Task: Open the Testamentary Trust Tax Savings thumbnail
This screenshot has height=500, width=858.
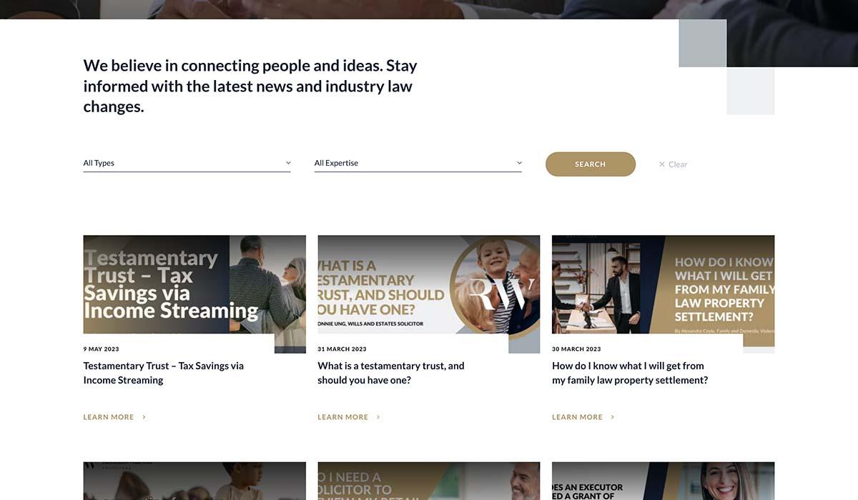Action: pyautogui.click(x=194, y=294)
